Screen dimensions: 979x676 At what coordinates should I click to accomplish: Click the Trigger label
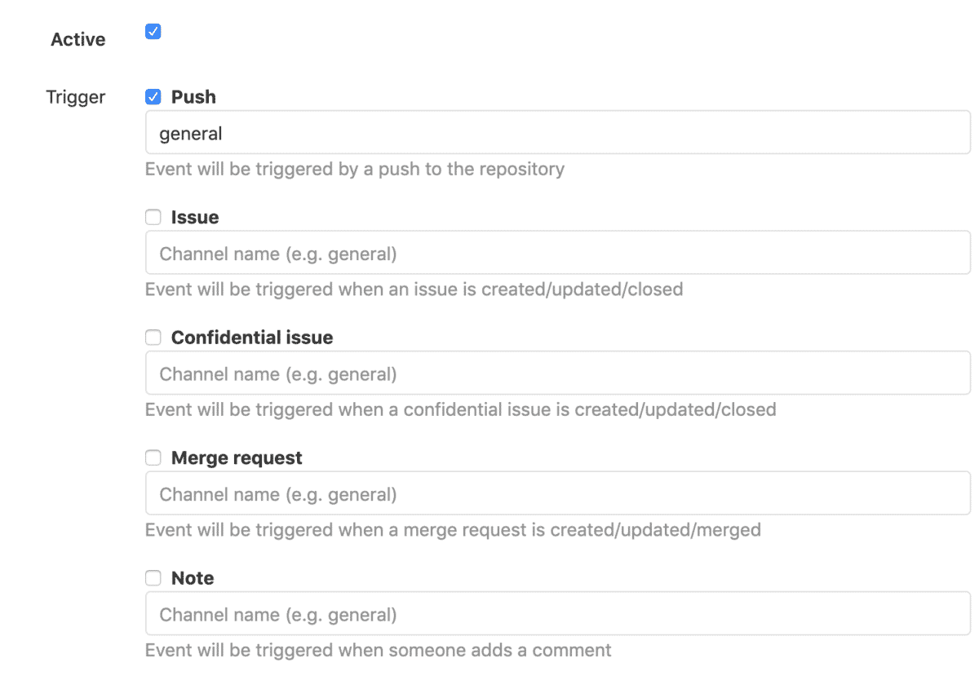(75, 96)
